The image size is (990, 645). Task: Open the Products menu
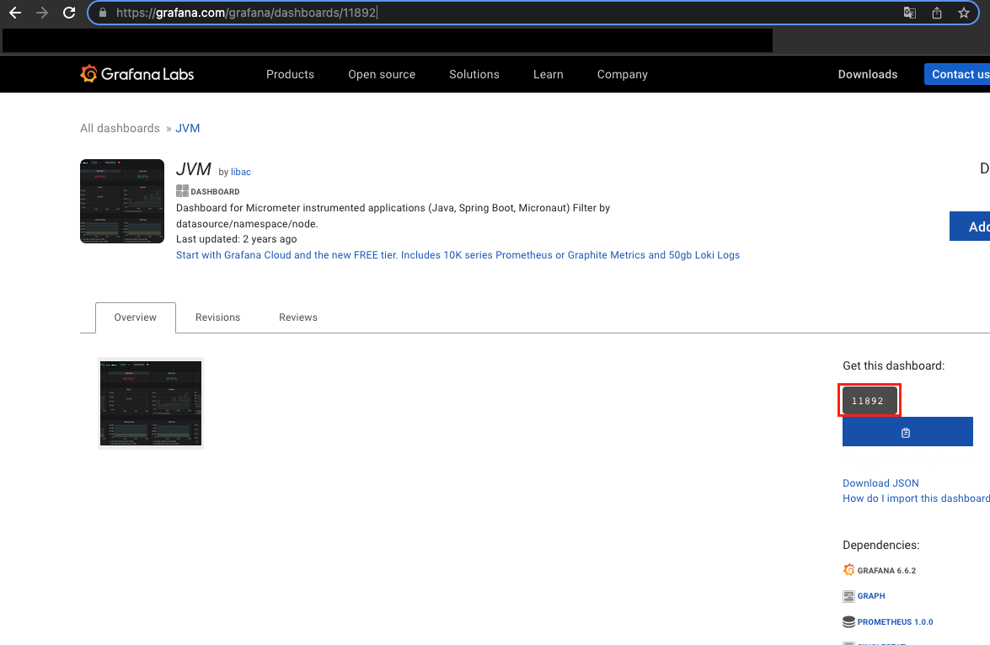point(290,74)
